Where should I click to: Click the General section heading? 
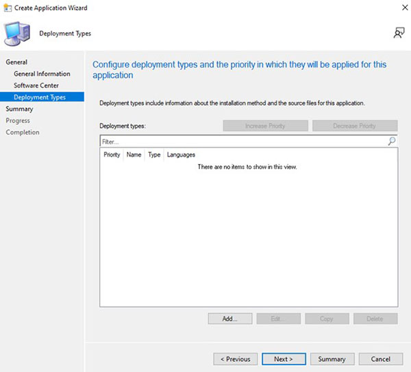pyautogui.click(x=16, y=62)
